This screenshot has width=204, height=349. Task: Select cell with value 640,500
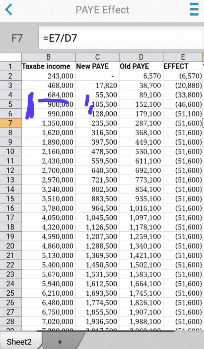pyautogui.click(x=97, y=170)
